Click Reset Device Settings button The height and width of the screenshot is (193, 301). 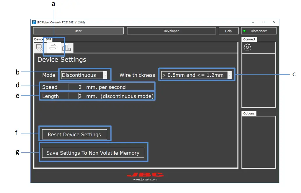point(74,135)
